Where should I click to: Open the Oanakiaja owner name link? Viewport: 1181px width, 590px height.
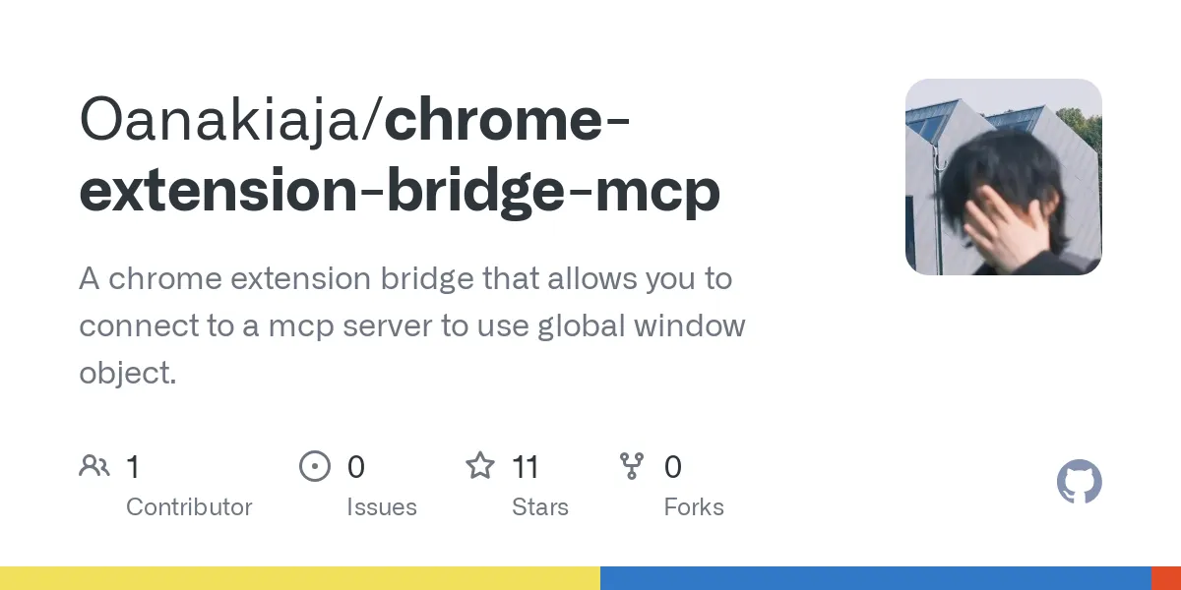tap(224, 121)
